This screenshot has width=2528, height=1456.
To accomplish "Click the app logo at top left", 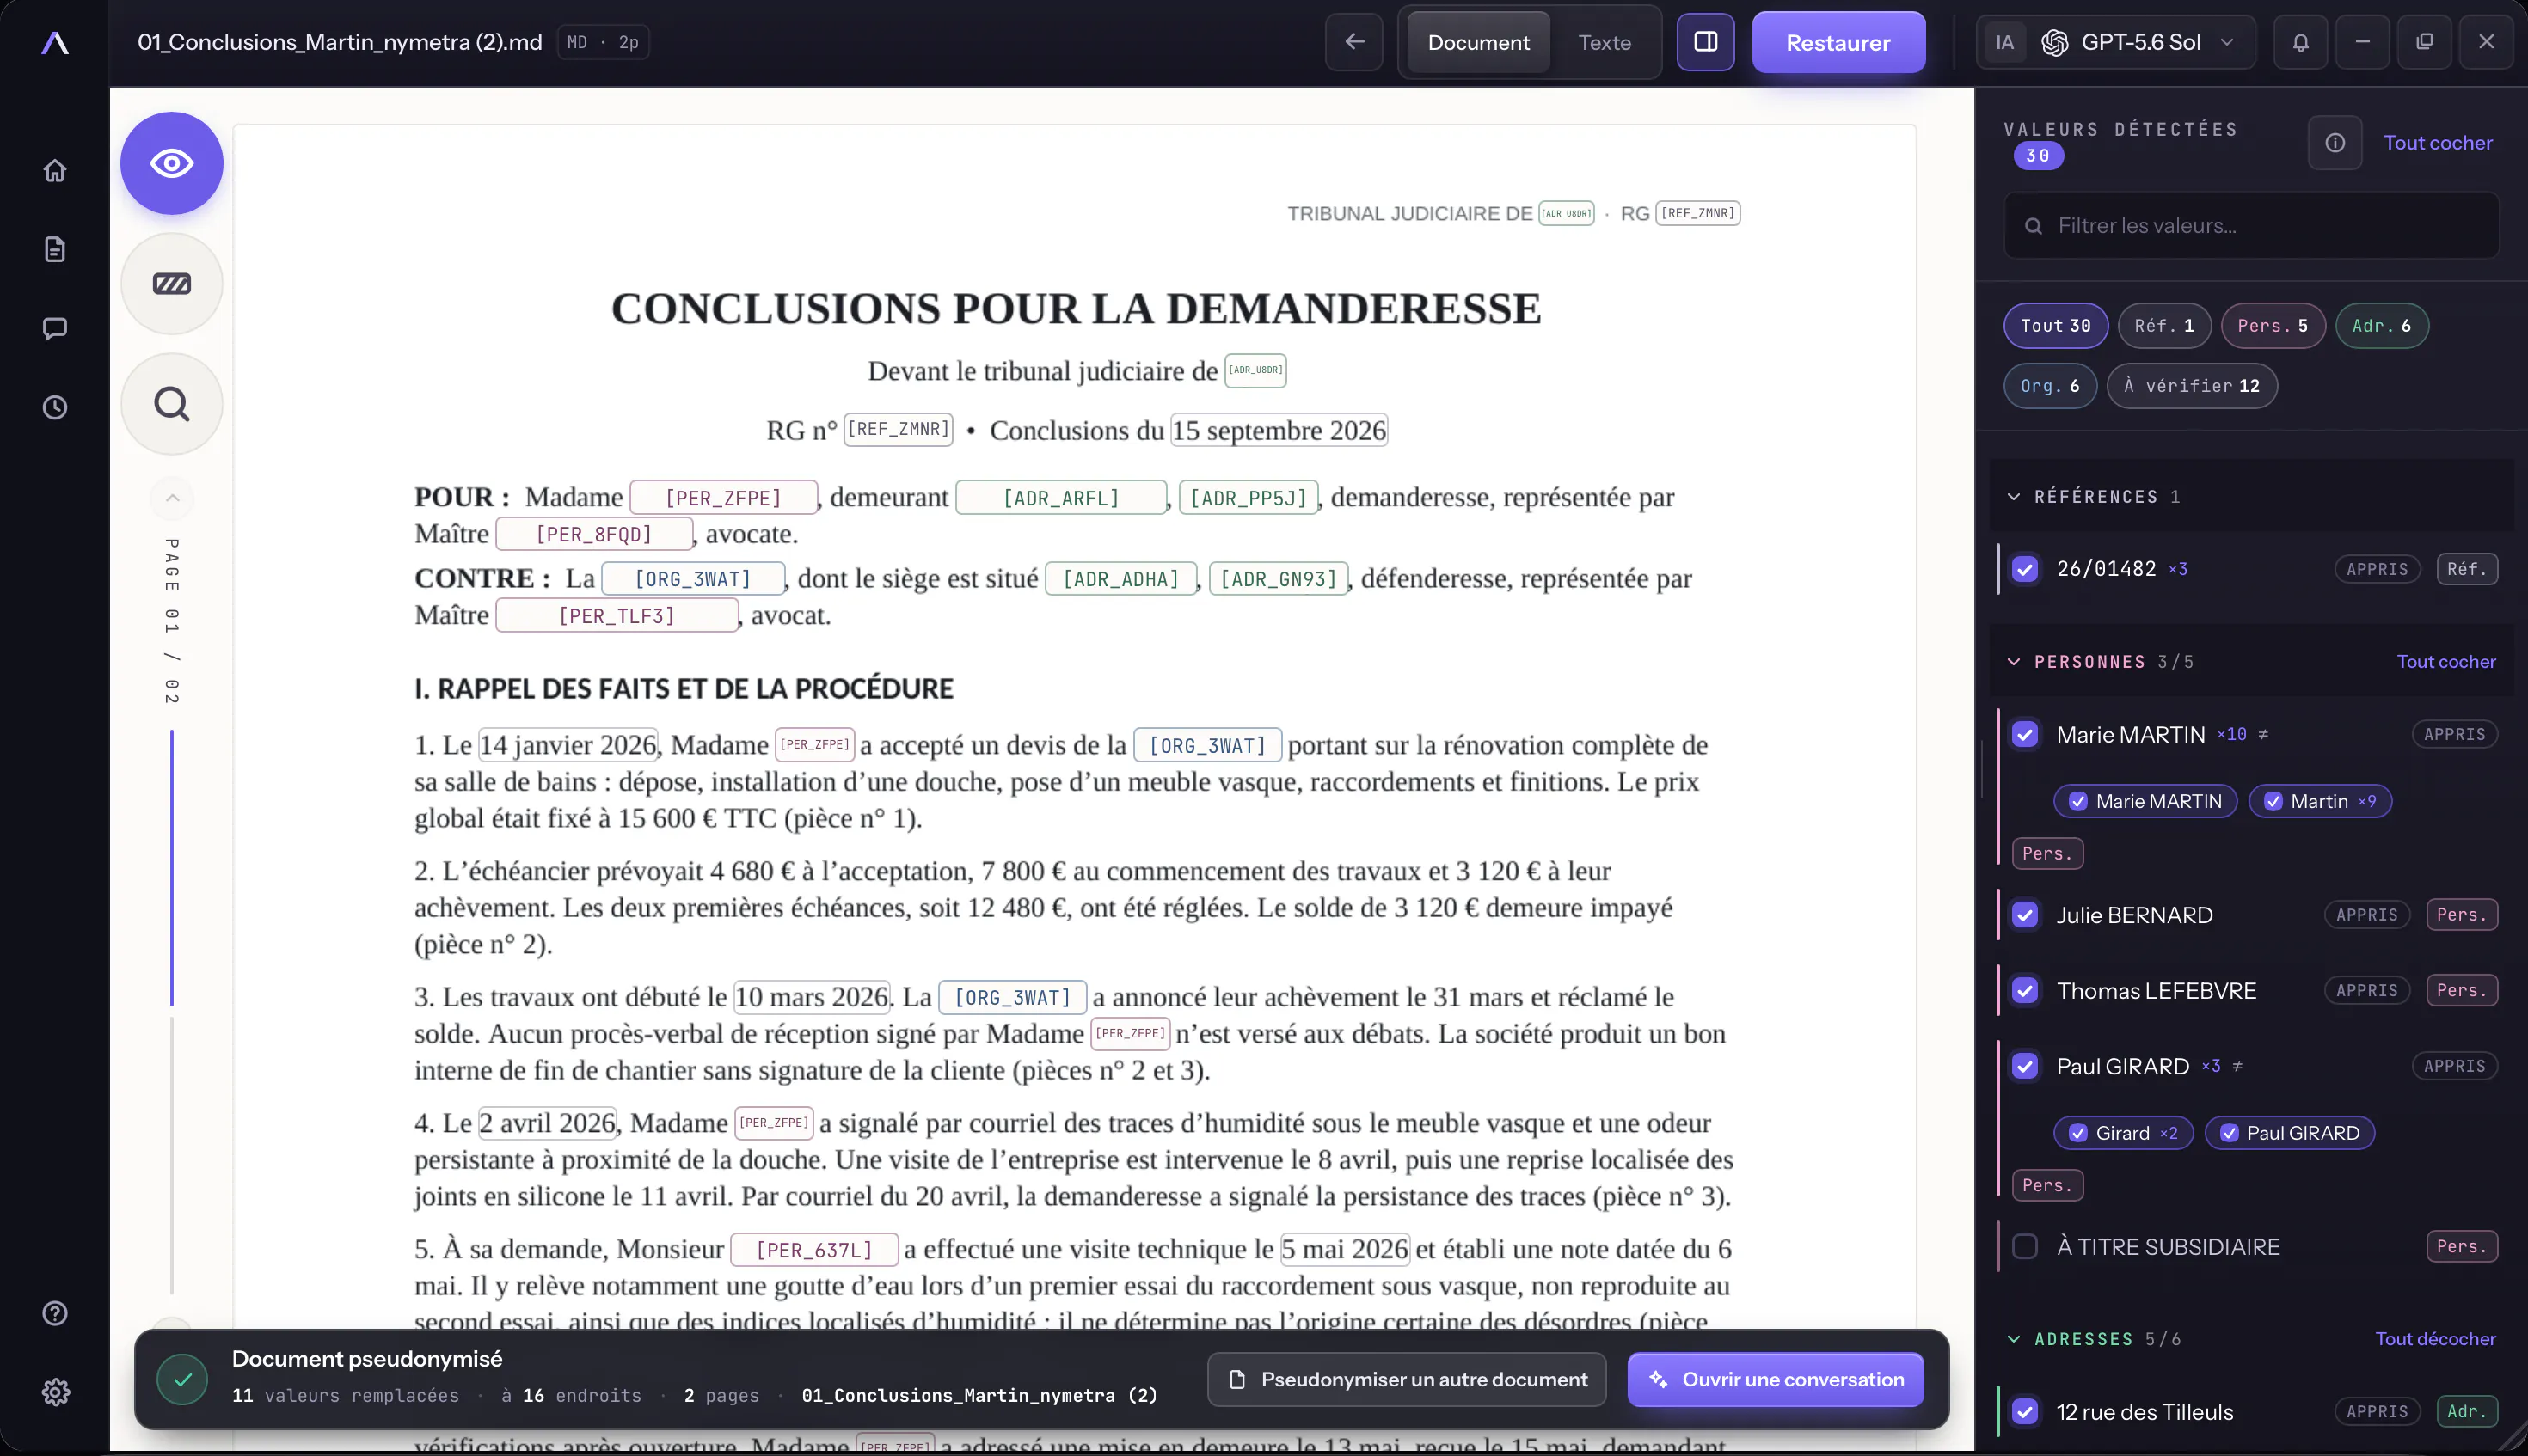I will [55, 43].
